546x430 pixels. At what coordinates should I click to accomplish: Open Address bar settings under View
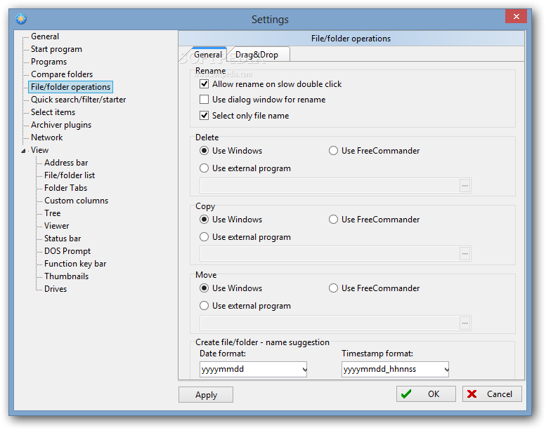pyautogui.click(x=66, y=163)
